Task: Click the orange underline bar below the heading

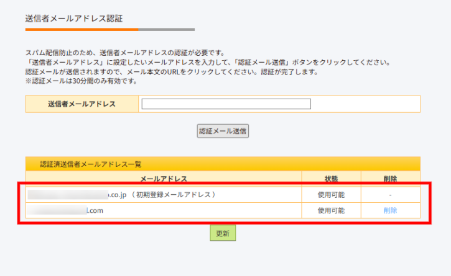Action: (81, 29)
